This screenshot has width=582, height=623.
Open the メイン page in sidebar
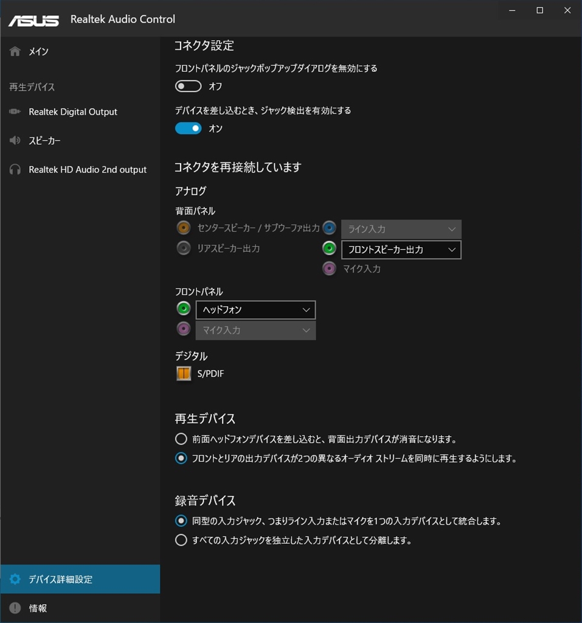point(80,51)
